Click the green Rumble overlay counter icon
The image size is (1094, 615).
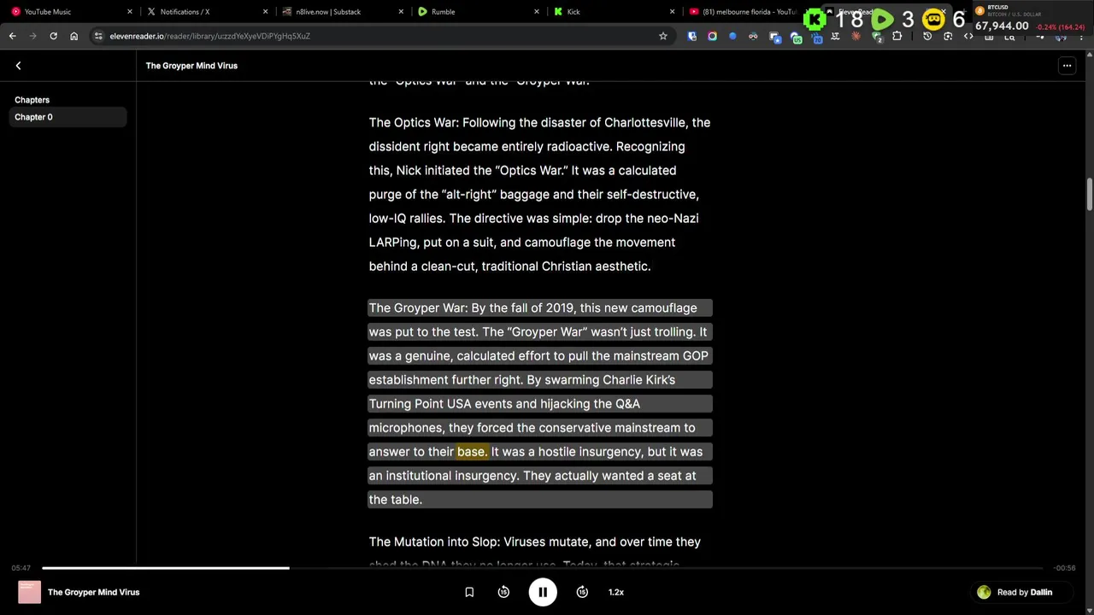tap(882, 19)
